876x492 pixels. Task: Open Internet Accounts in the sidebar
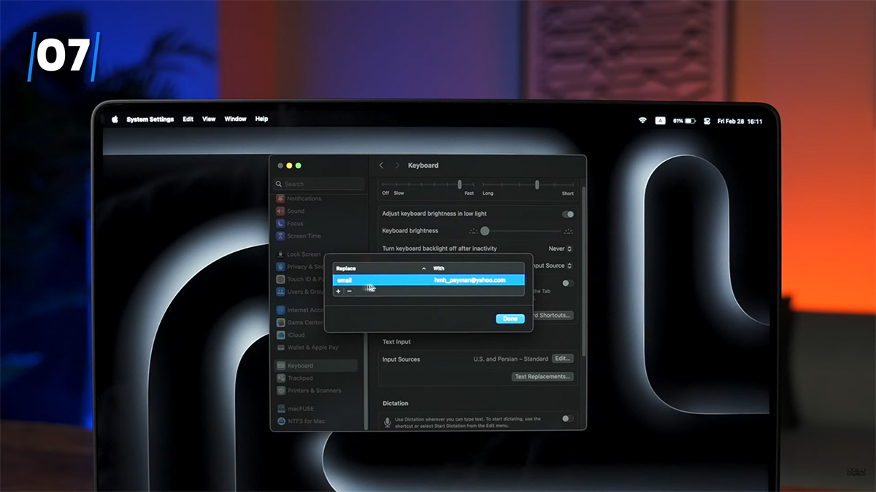point(301,310)
